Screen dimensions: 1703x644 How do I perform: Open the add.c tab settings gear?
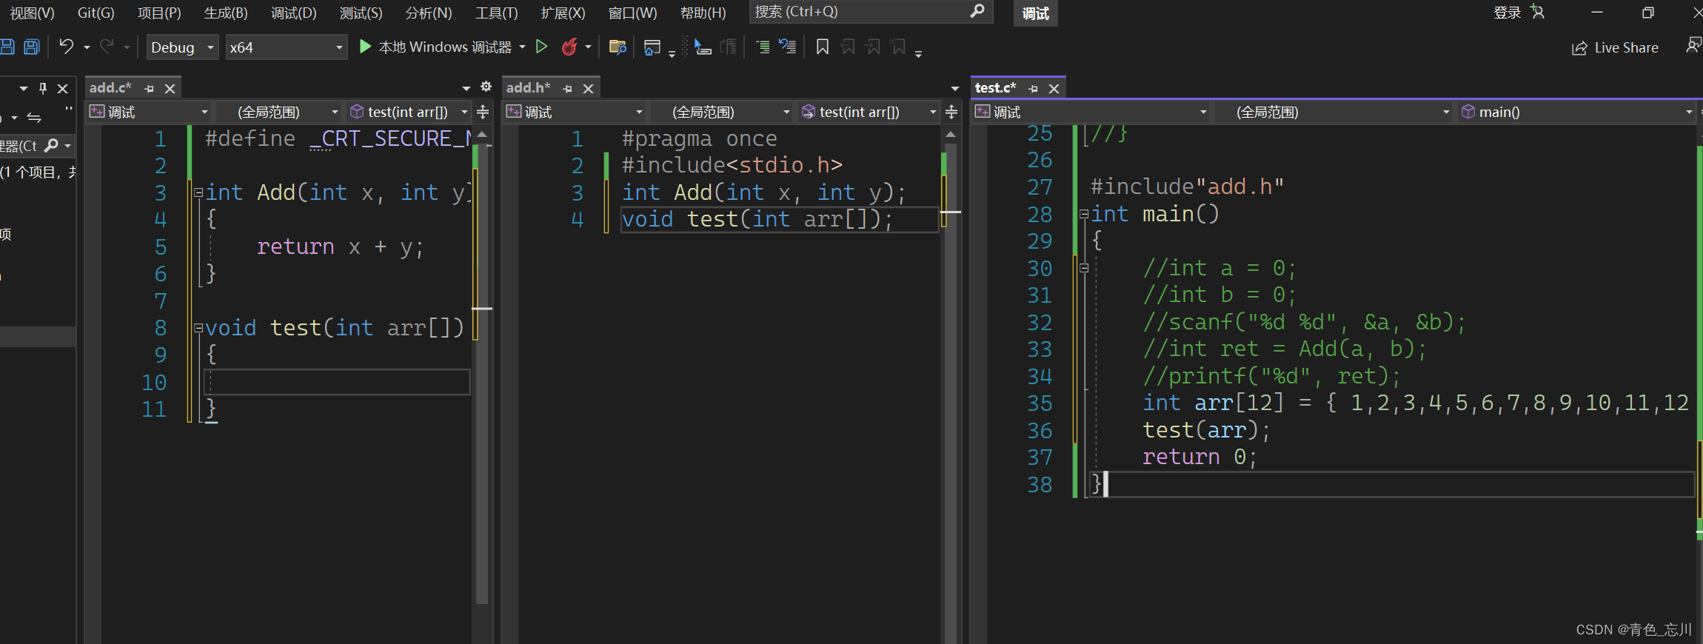pos(486,87)
